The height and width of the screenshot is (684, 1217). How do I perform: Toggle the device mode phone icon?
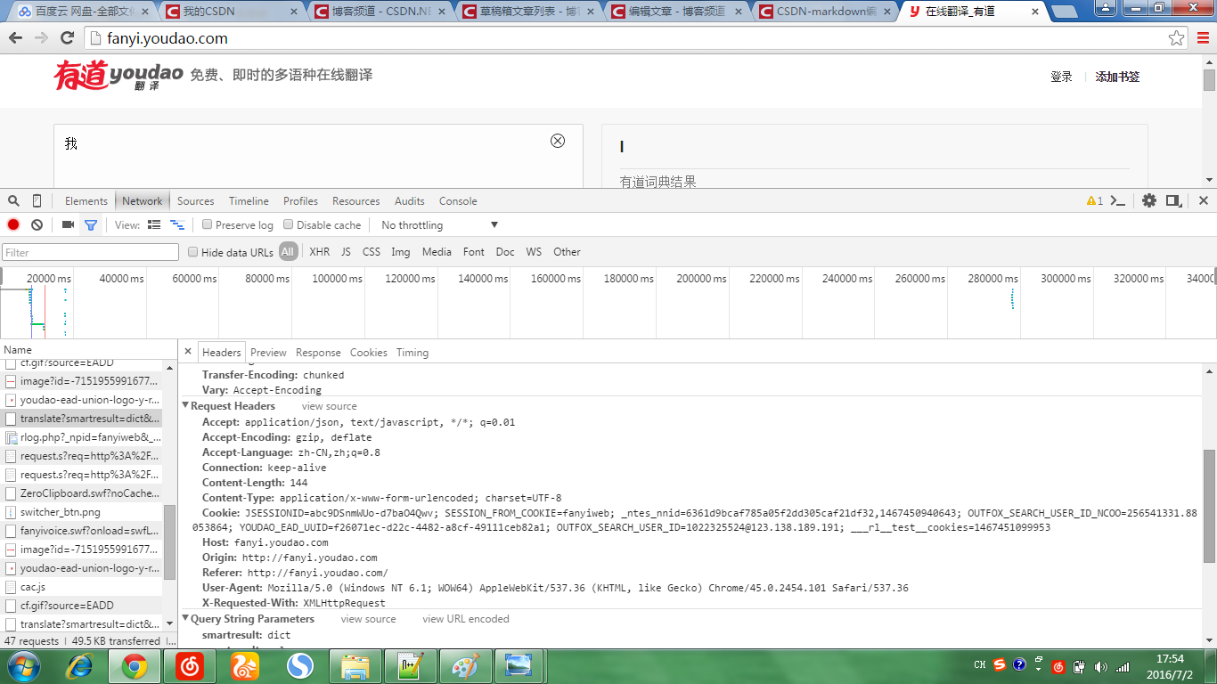coord(37,201)
